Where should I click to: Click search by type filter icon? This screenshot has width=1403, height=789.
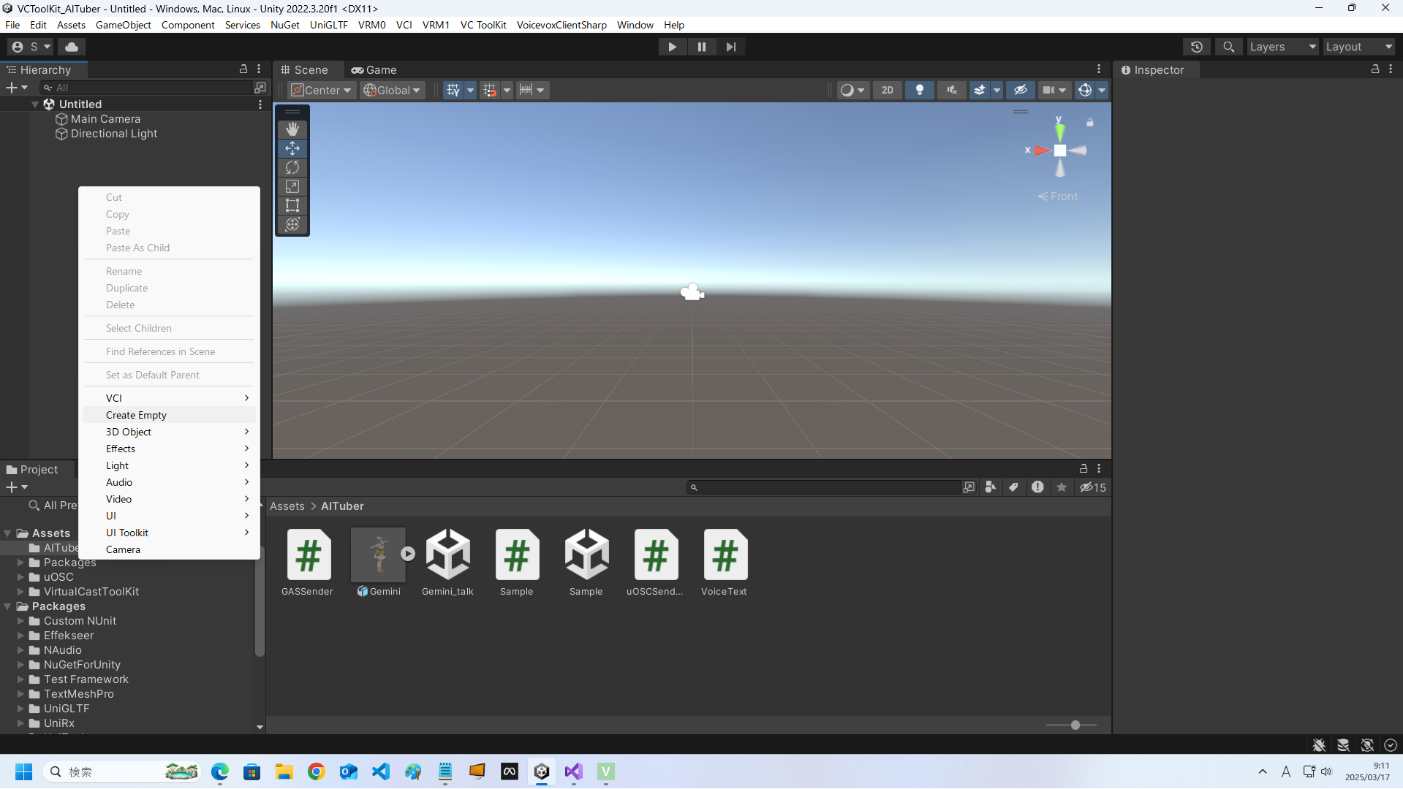(x=991, y=487)
